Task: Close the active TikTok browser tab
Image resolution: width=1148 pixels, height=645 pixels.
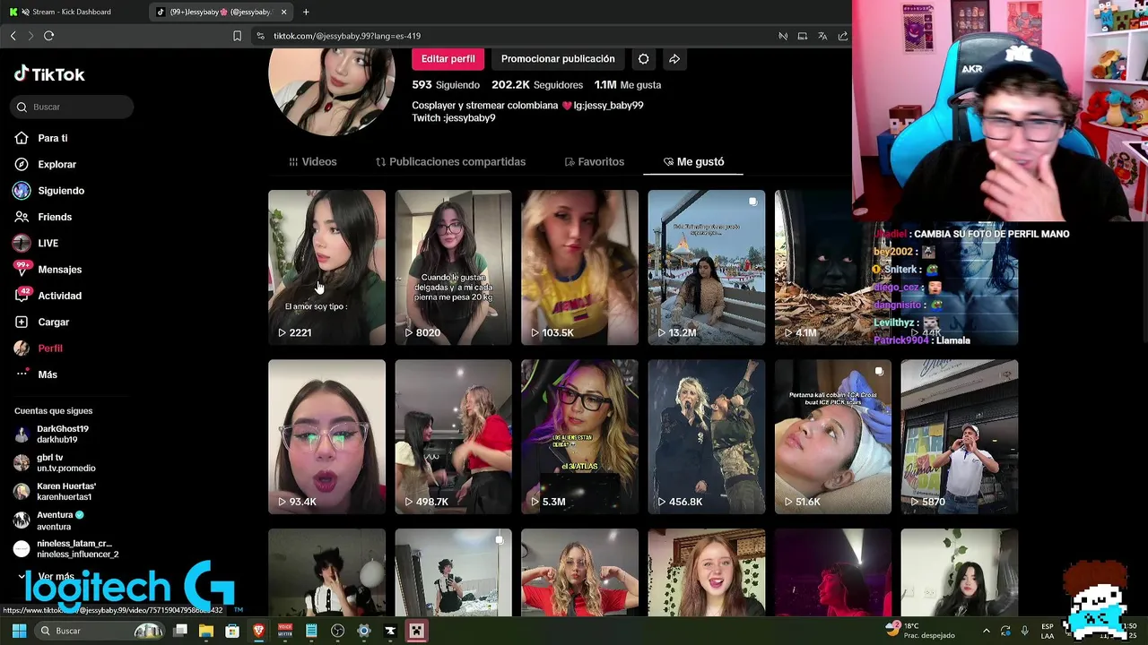Action: [x=283, y=12]
